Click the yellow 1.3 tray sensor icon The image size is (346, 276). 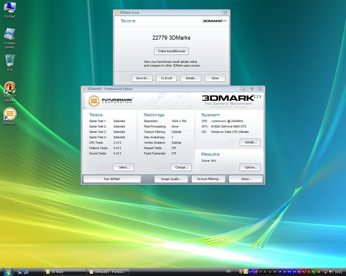(x=245, y=271)
